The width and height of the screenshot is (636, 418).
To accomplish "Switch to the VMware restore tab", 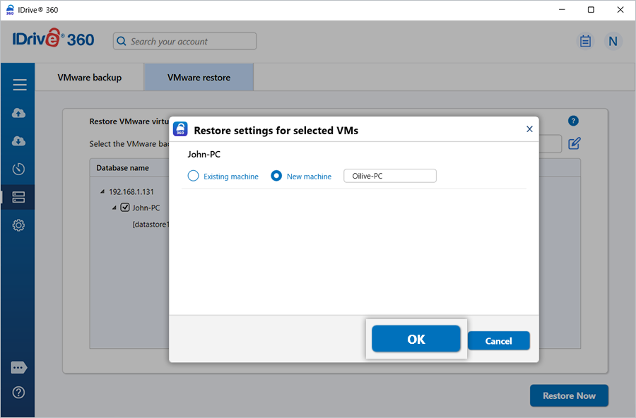I will pyautogui.click(x=199, y=78).
